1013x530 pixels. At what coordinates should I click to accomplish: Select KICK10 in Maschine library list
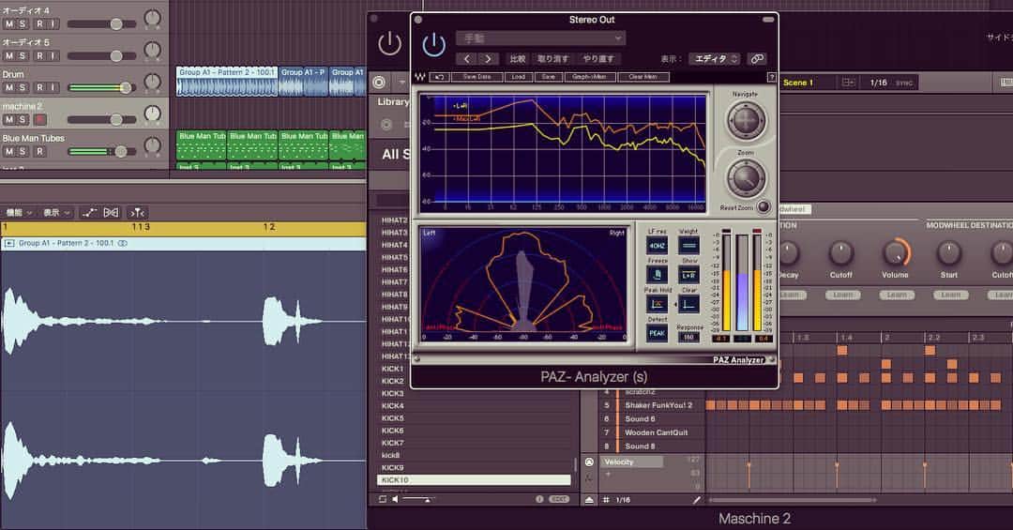[474, 480]
